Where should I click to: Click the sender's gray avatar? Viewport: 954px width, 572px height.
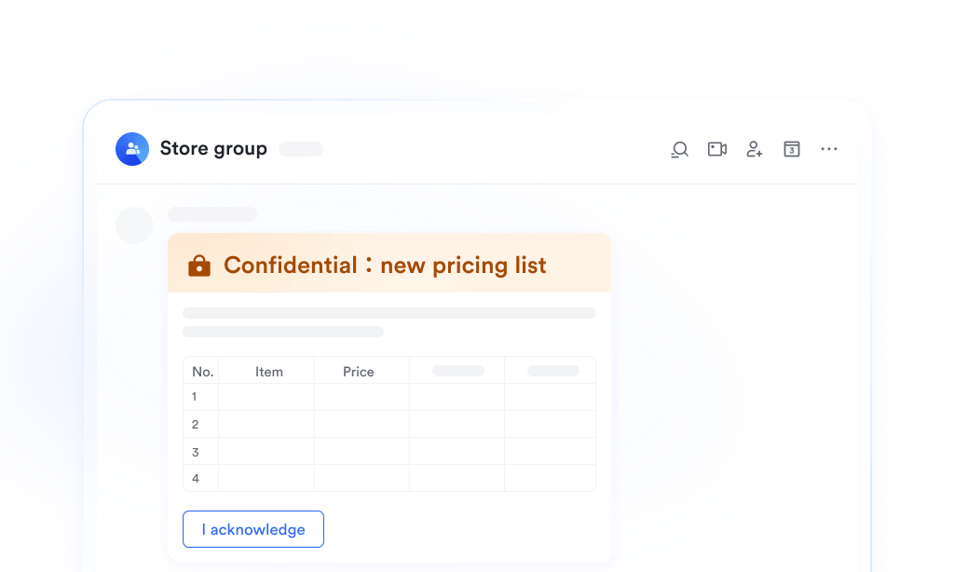(134, 225)
